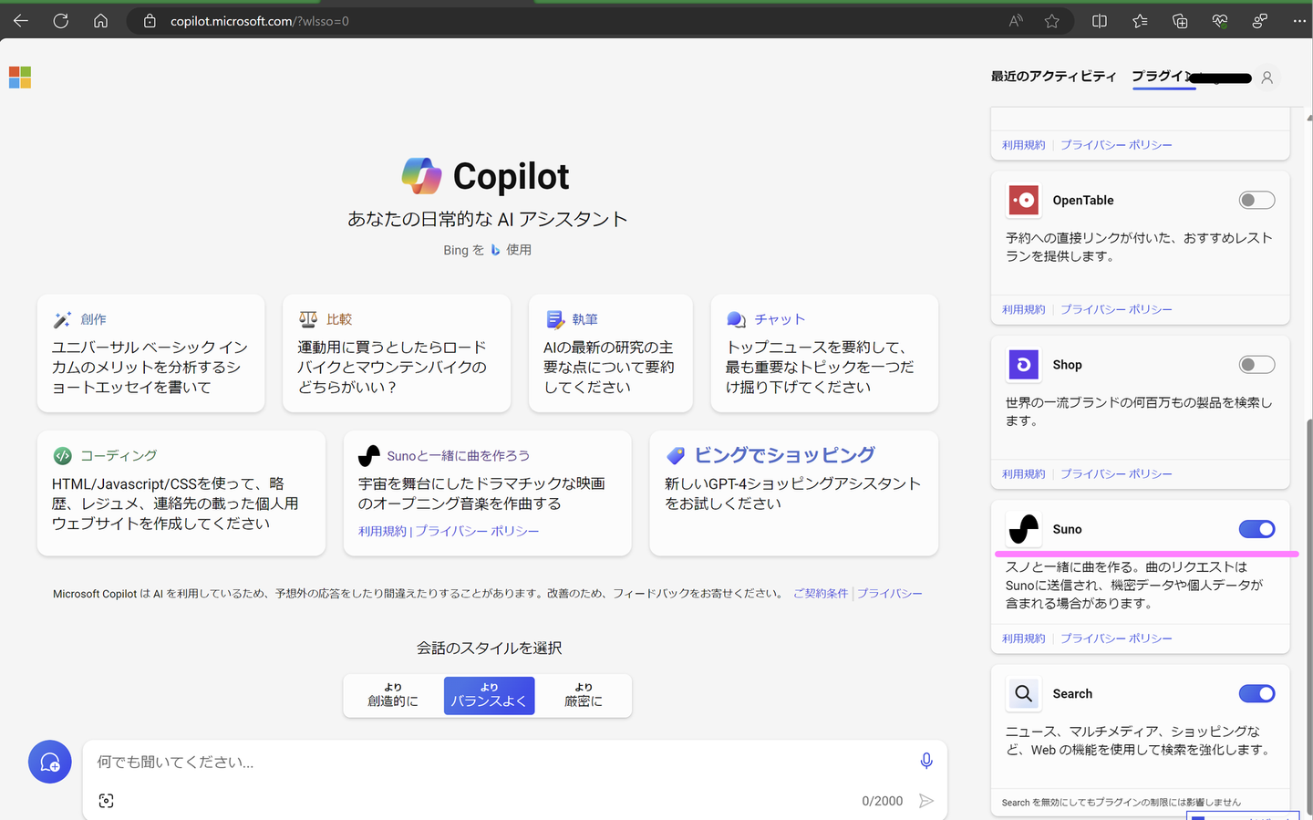1313x820 pixels.
Task: Select the よりバランスよく conversation style
Action: click(489, 695)
